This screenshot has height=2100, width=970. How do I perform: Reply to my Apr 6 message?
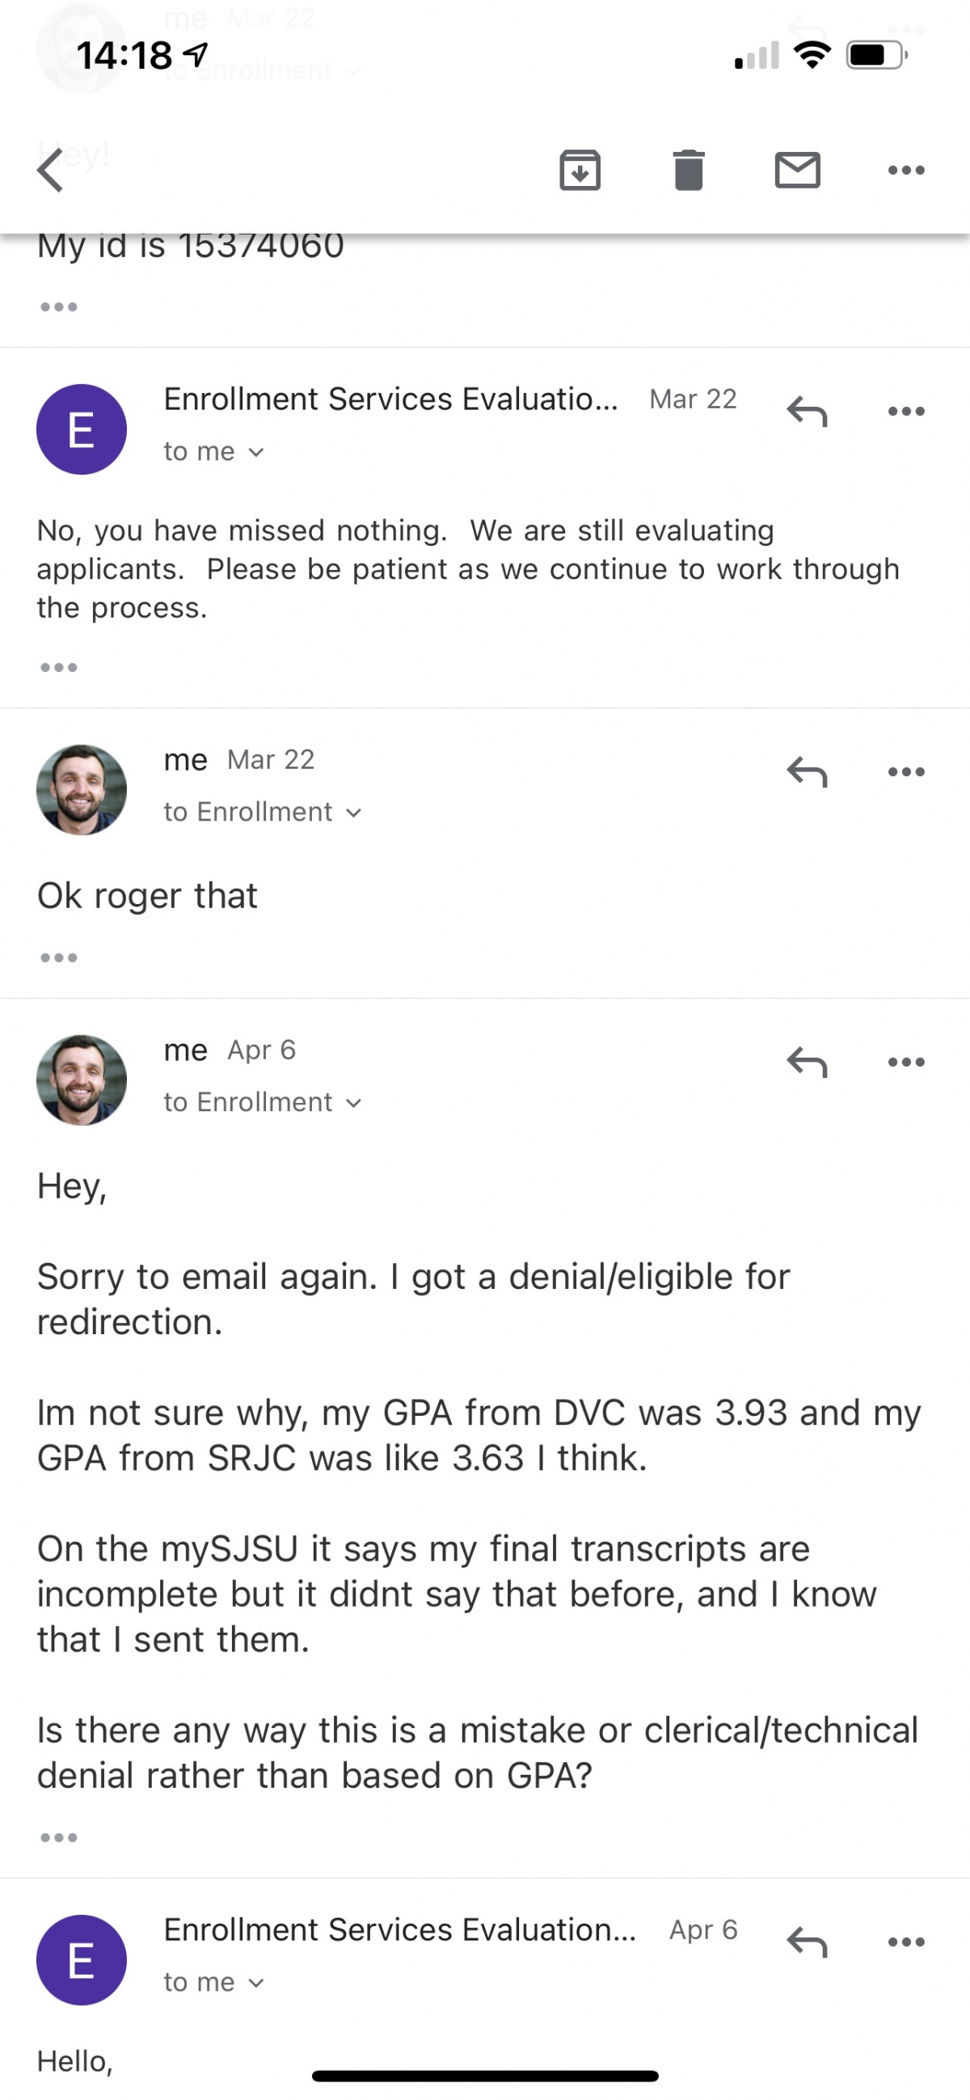point(807,1062)
